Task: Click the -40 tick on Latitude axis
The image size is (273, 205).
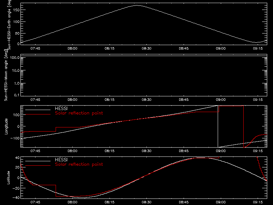Action: tap(16, 197)
